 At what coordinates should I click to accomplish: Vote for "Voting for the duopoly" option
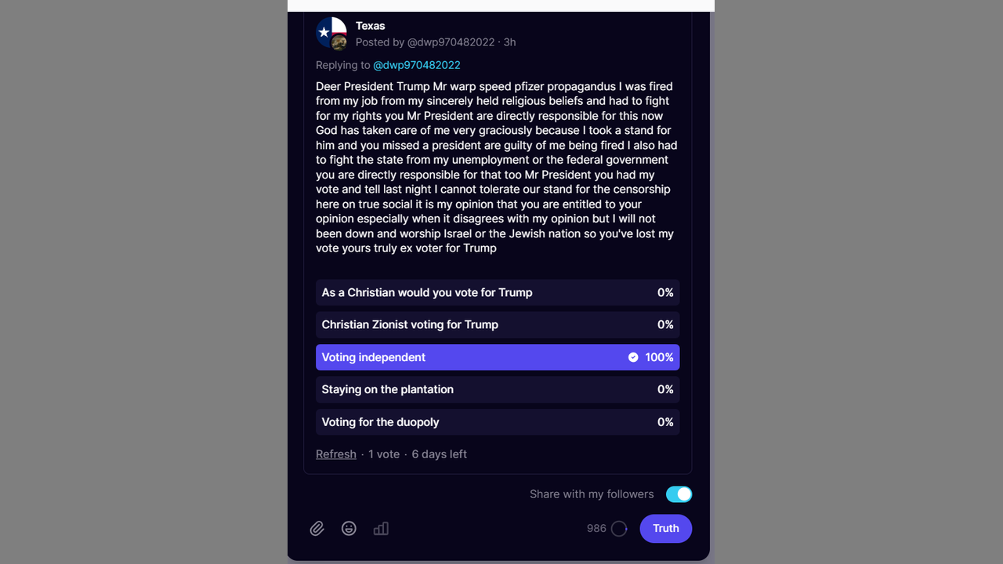[x=497, y=422]
